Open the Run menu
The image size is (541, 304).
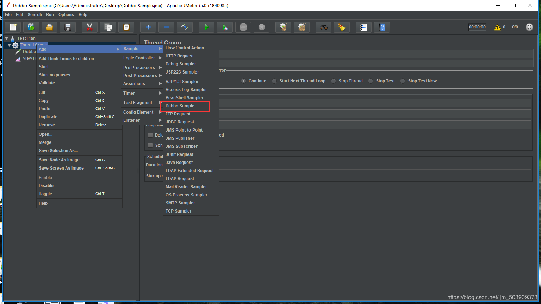pyautogui.click(x=50, y=15)
